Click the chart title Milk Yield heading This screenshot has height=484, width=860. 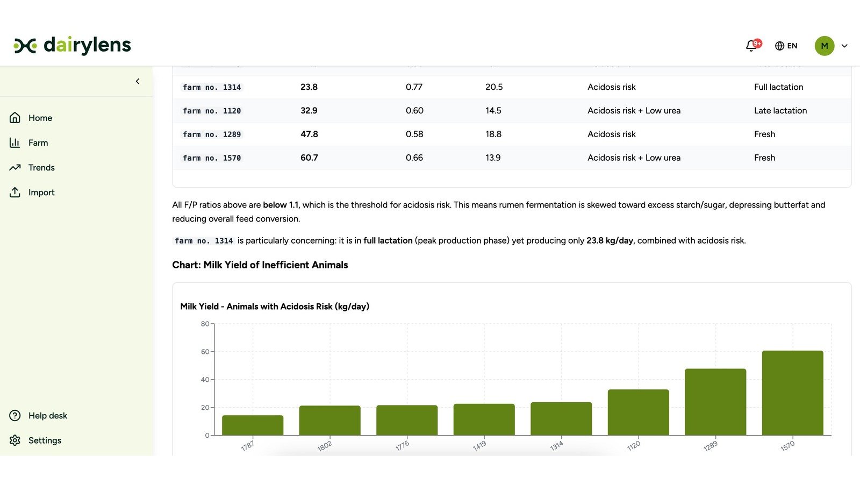[x=275, y=307]
